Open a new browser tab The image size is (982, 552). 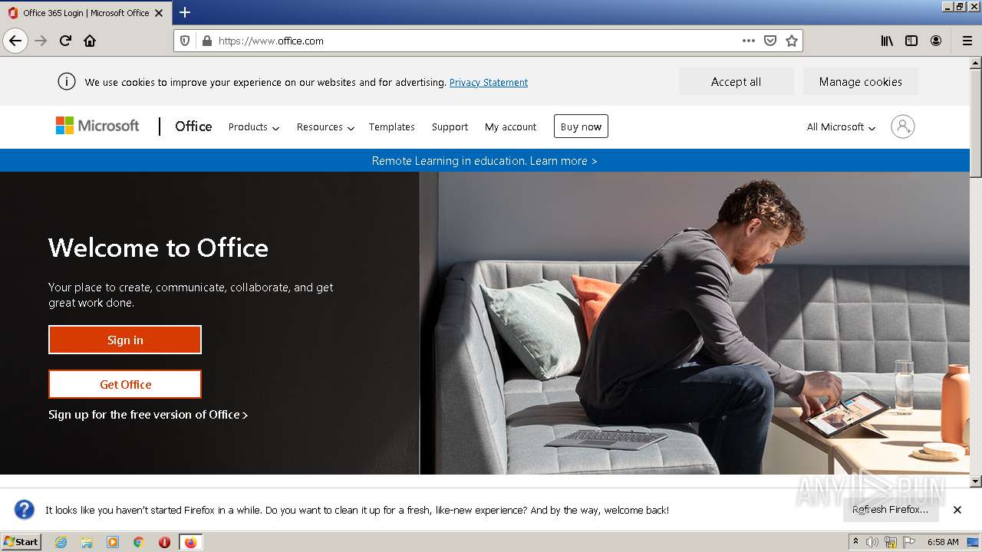tap(185, 12)
